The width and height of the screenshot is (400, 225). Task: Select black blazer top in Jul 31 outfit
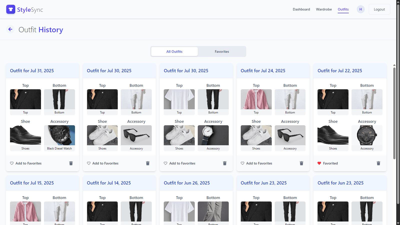coord(25,99)
